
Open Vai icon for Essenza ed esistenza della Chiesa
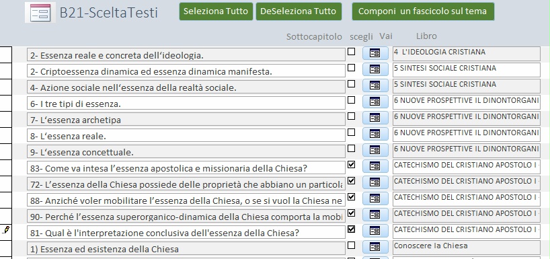point(375,247)
